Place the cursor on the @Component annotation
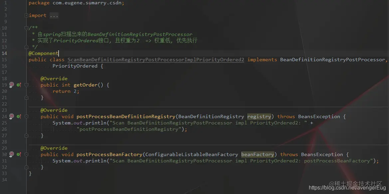Screen dimensions: 389x194 pos(43,53)
